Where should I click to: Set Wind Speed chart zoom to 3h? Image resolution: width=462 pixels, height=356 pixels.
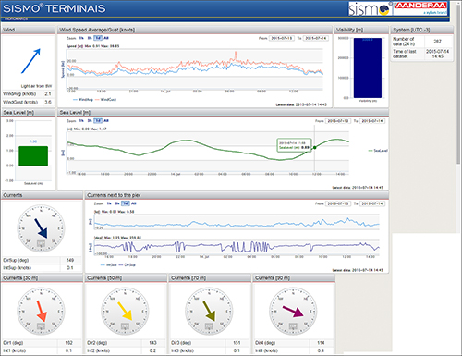(90, 38)
